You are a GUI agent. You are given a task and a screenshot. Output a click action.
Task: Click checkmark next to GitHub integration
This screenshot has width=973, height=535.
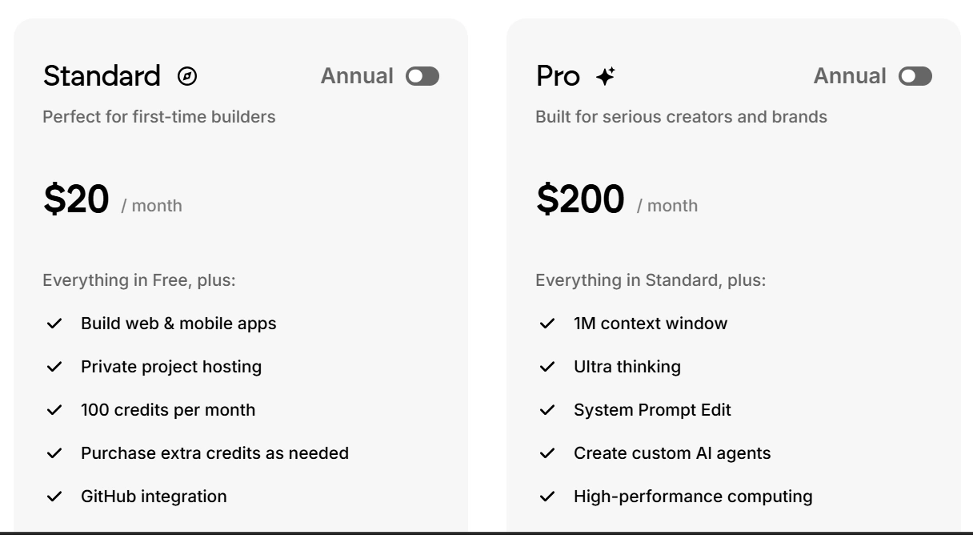[54, 497]
